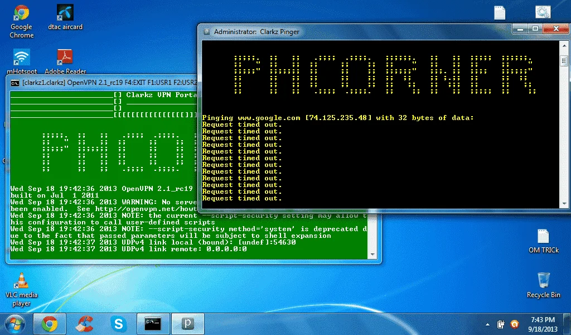The image size is (571, 335).
Task: Close the Clarkz Pinger window
Action: click(556, 28)
